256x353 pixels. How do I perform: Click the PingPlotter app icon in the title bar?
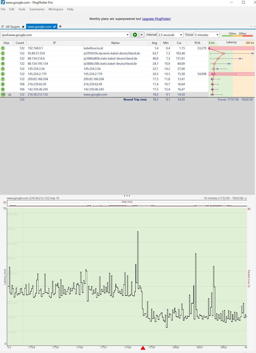click(x=3, y=2)
